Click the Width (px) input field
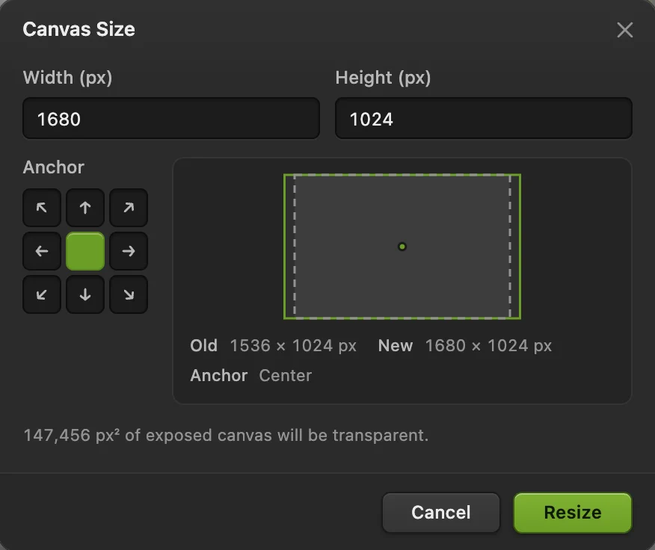 tap(171, 118)
